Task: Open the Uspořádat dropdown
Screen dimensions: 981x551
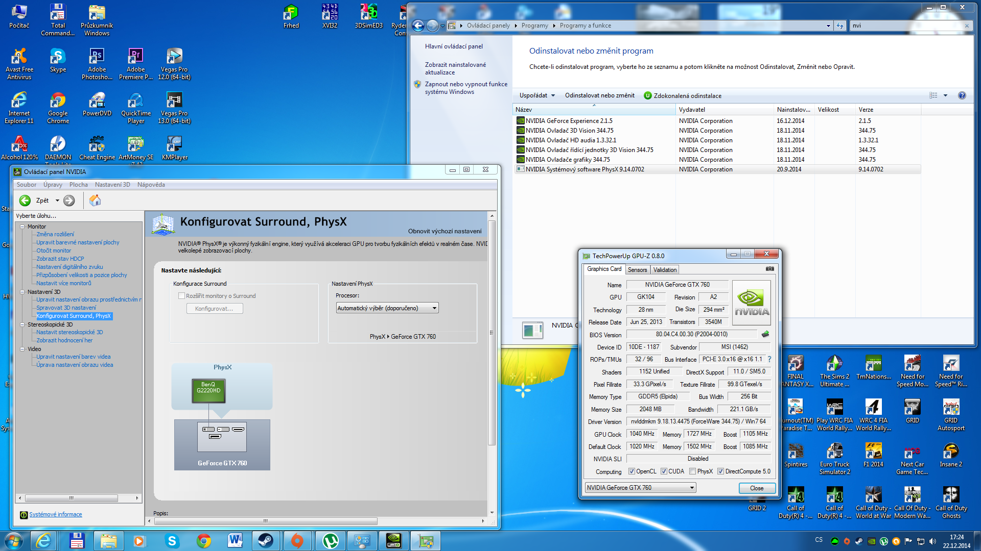Action: pyautogui.click(x=537, y=95)
